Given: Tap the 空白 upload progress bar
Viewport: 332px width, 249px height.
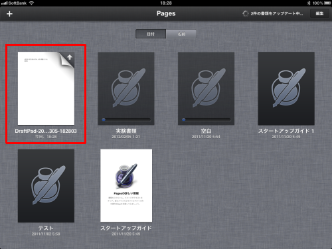Looking at the screenshot, I should [x=206, y=120].
